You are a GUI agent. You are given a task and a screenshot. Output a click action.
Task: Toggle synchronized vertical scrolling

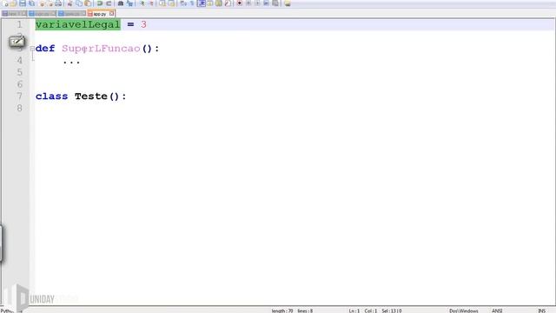162,3
